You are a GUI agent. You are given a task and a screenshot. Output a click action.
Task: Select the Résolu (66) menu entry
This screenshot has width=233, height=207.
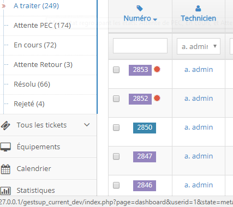pos(32,84)
